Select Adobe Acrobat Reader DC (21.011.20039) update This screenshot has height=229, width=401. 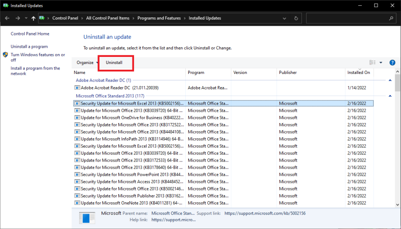click(x=223, y=88)
